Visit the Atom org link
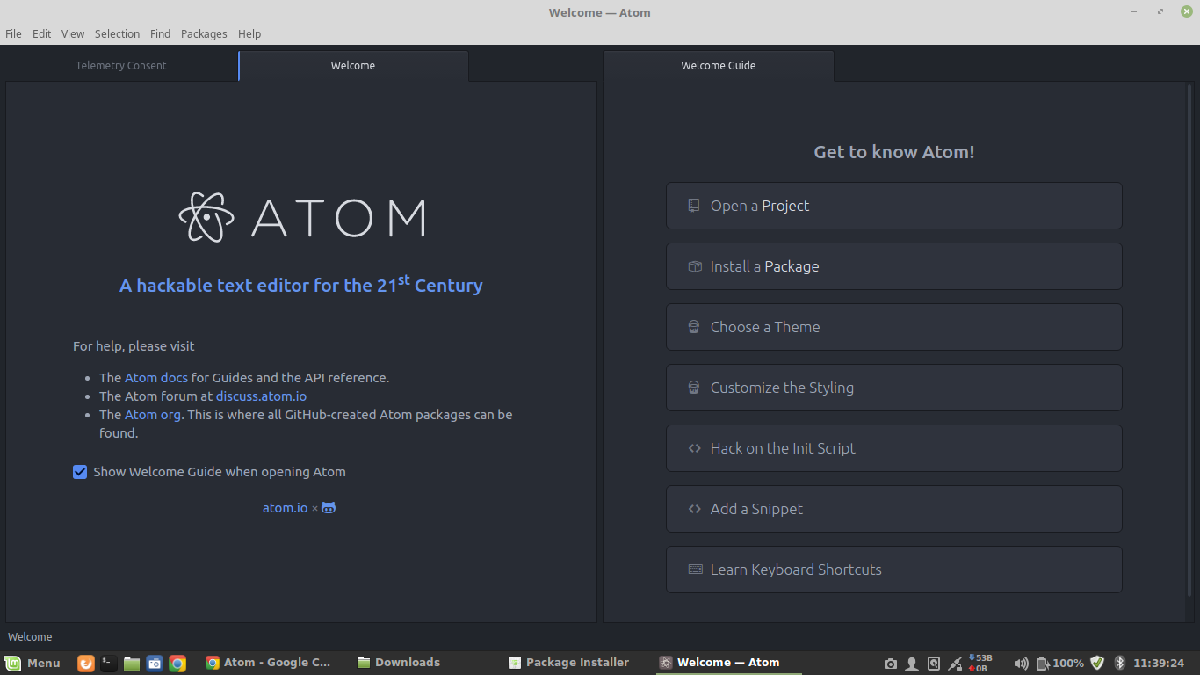The height and width of the screenshot is (675, 1200). (x=153, y=415)
